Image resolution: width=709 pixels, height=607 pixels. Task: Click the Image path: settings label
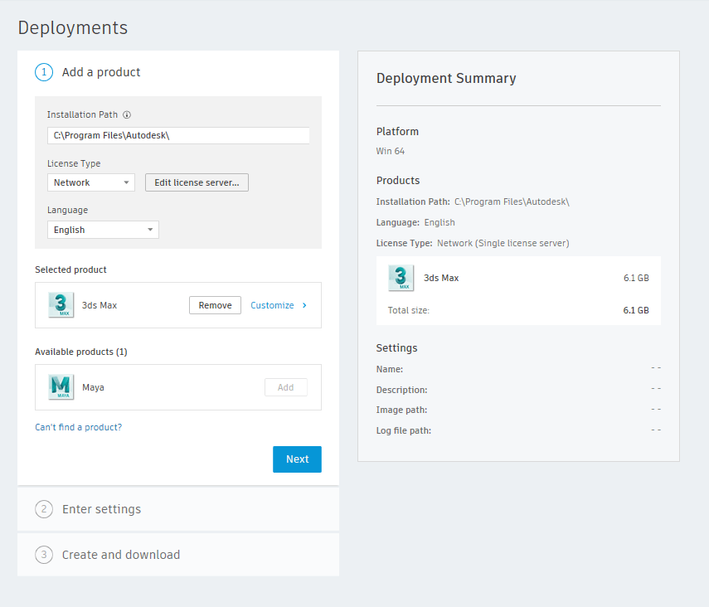[401, 410]
